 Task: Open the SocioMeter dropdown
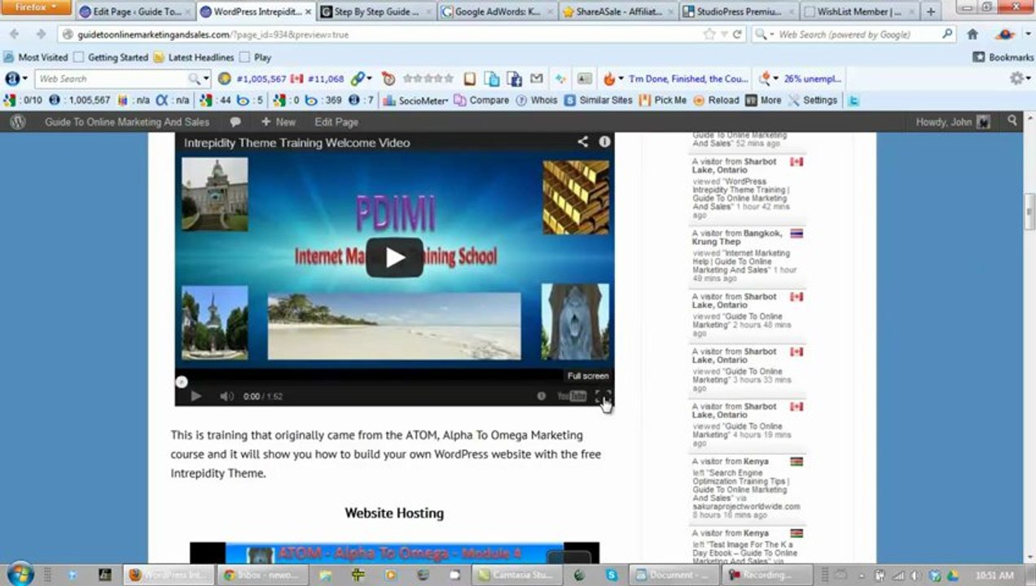415,100
